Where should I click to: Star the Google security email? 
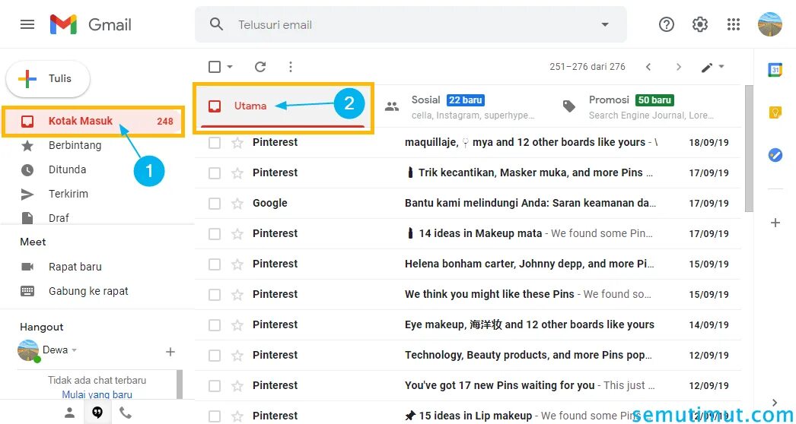pyautogui.click(x=237, y=204)
